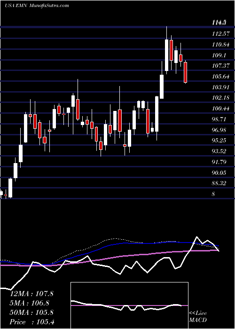
Task: Click the '5MA : 106.8' readout
Action: coord(30,303)
